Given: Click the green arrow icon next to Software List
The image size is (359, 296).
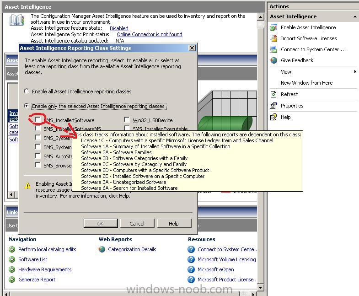Looking at the screenshot, I should coord(12,259).
